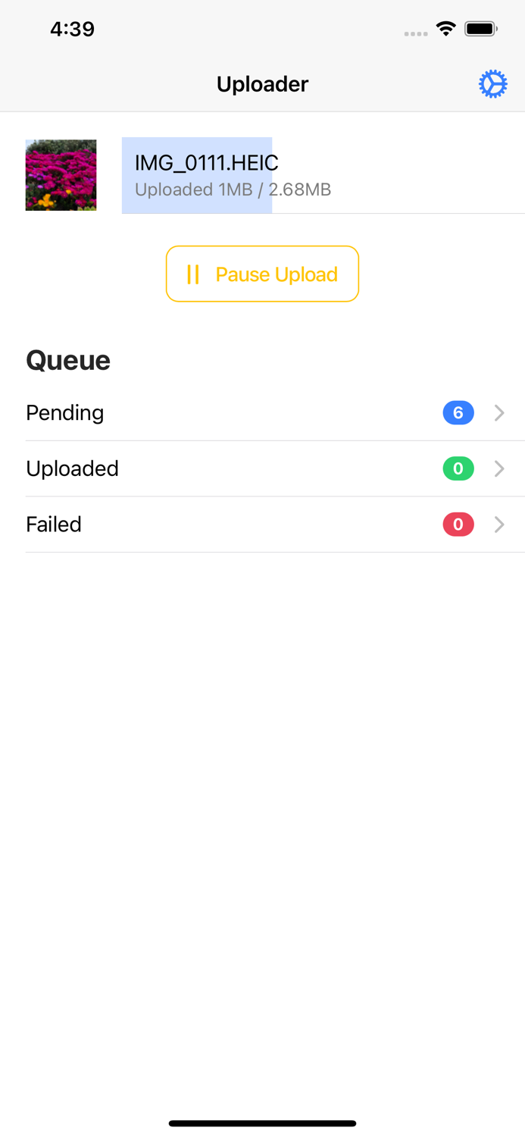The width and height of the screenshot is (525, 1137).
Task: Expand the Failed row chevron
Action: tap(499, 525)
